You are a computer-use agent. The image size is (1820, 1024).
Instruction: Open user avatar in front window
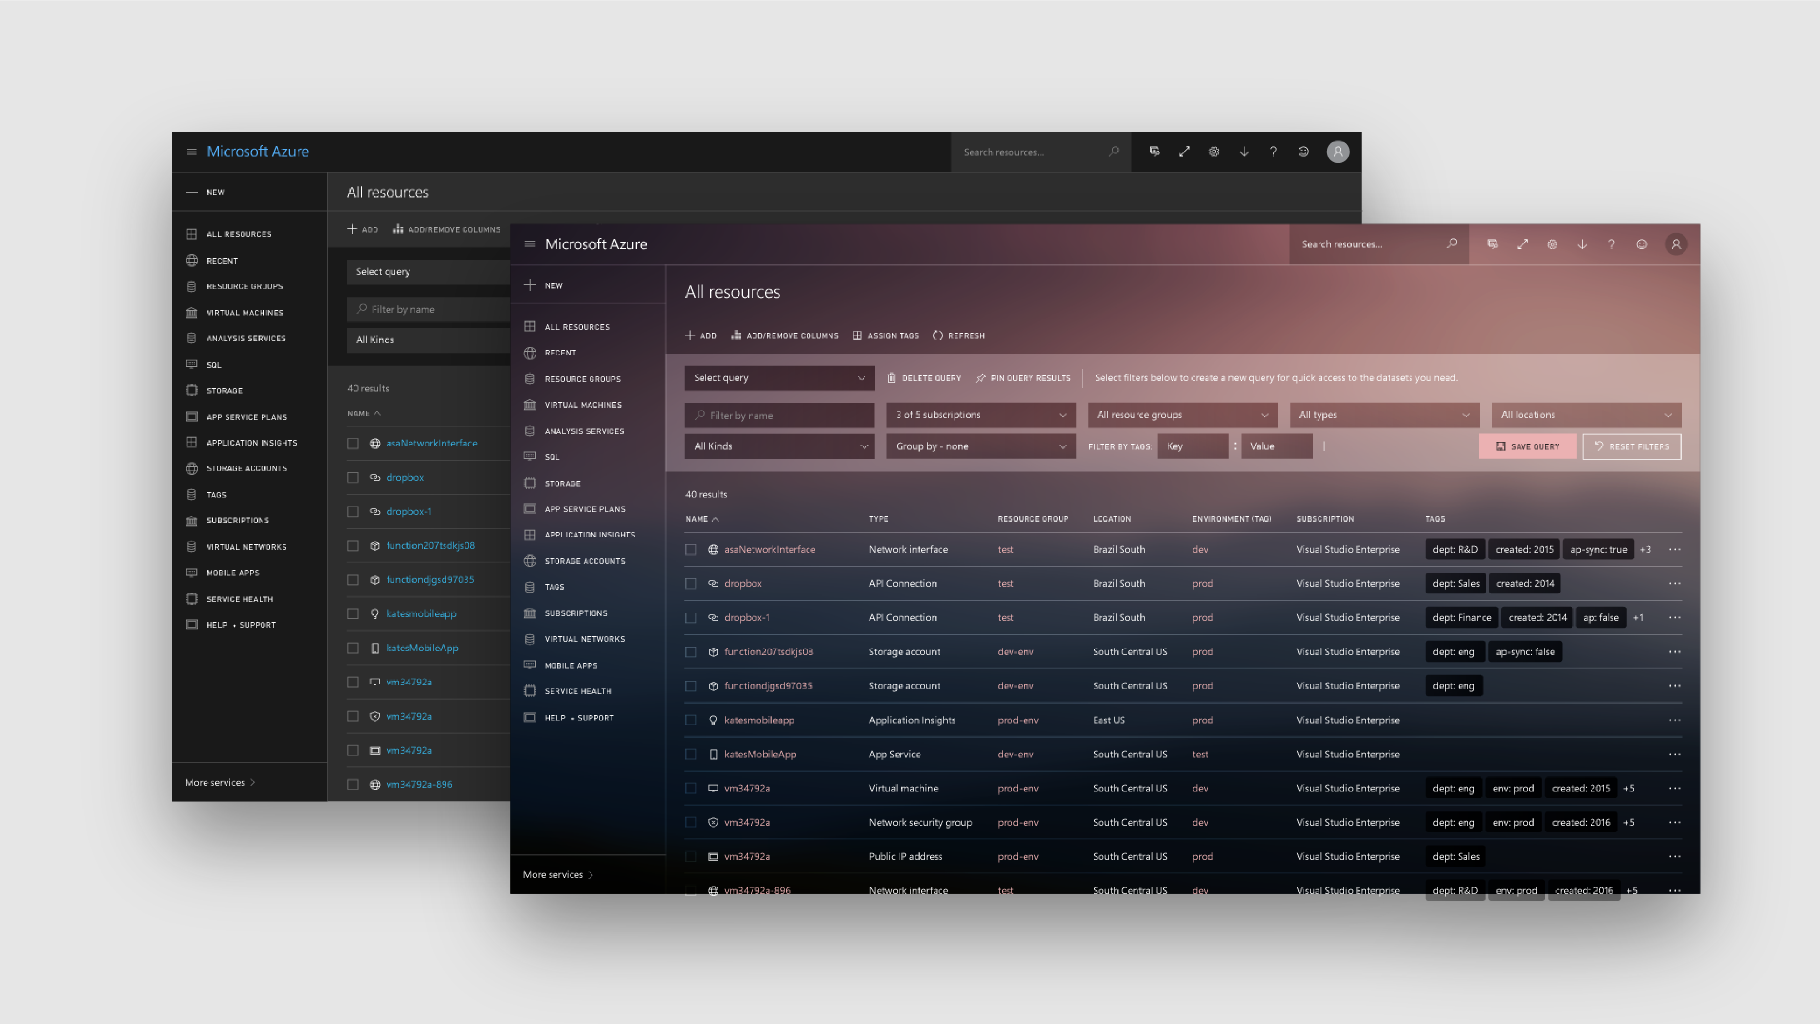[x=1676, y=244]
